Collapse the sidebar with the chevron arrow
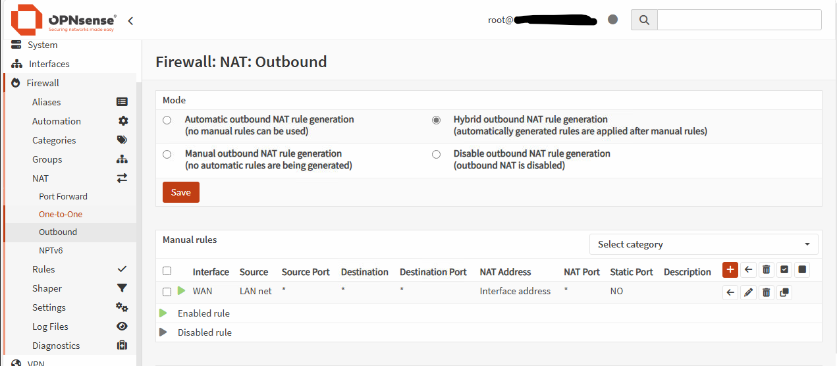This screenshot has width=837, height=366. click(130, 20)
